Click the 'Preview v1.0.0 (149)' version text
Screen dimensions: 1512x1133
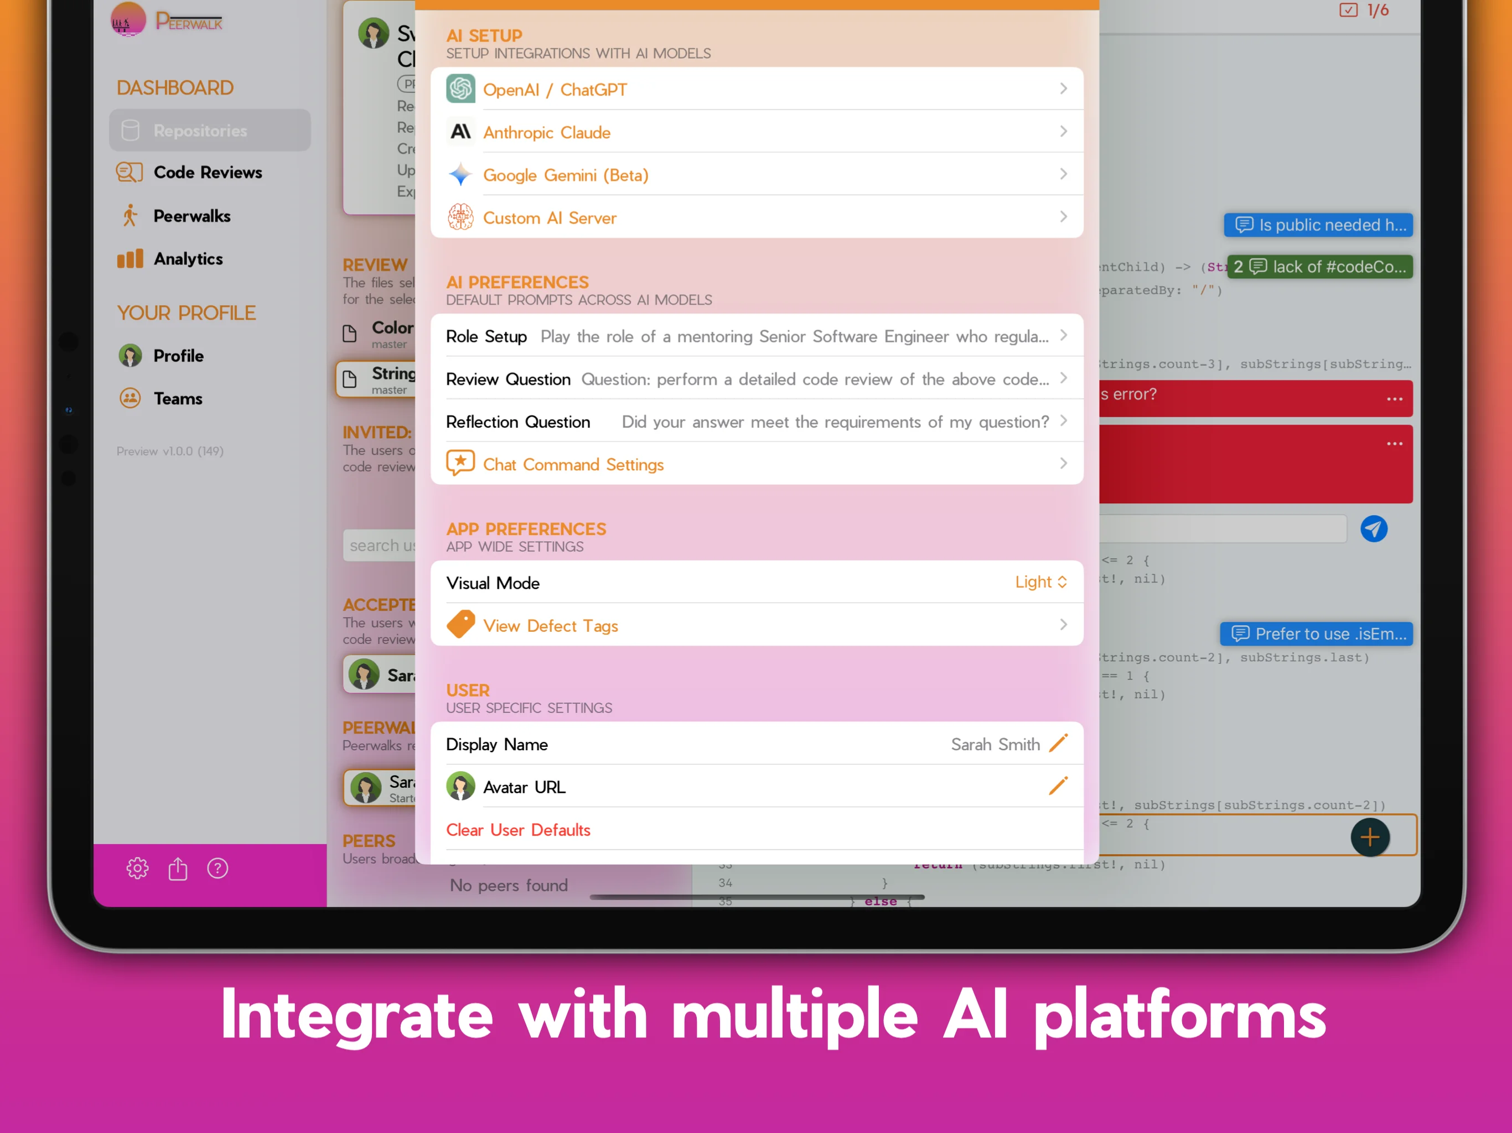pyautogui.click(x=170, y=451)
